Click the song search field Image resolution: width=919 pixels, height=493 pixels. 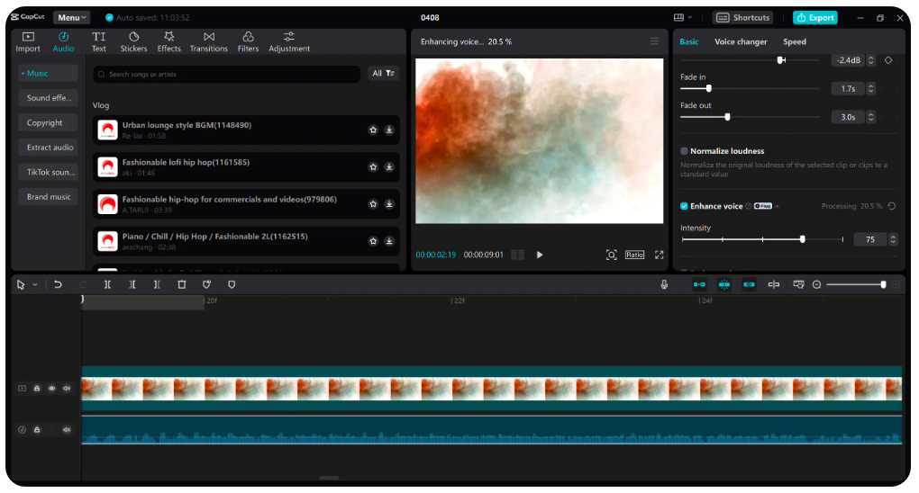click(226, 74)
